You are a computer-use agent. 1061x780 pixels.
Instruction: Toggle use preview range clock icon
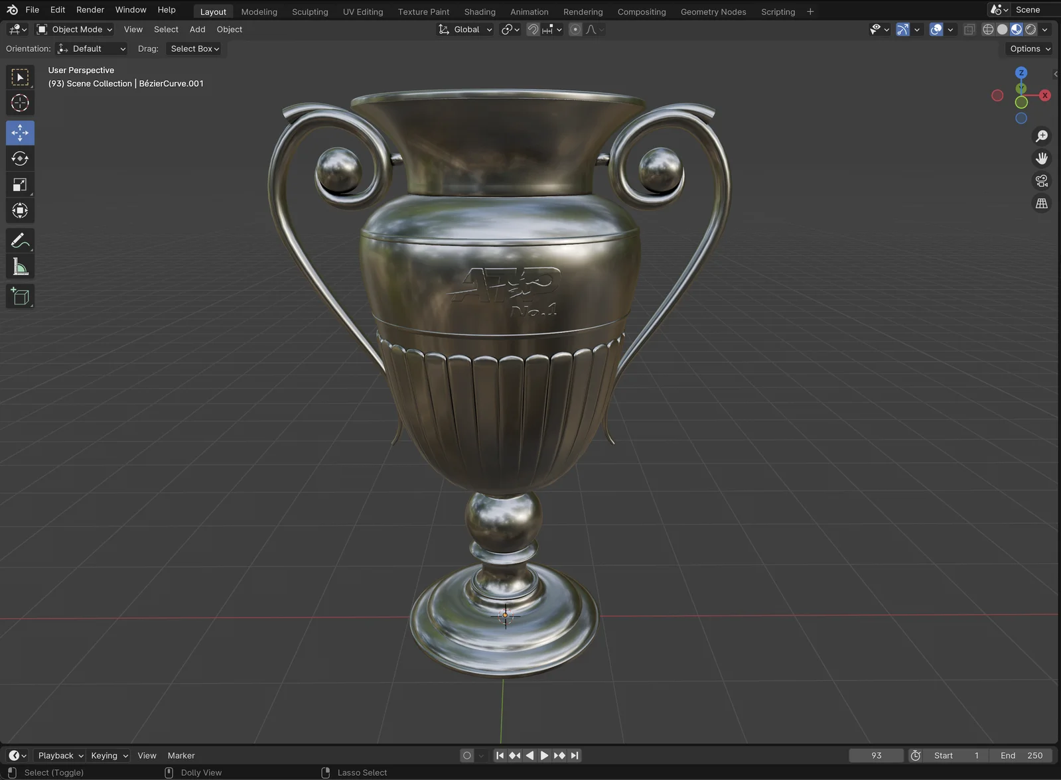coord(916,755)
